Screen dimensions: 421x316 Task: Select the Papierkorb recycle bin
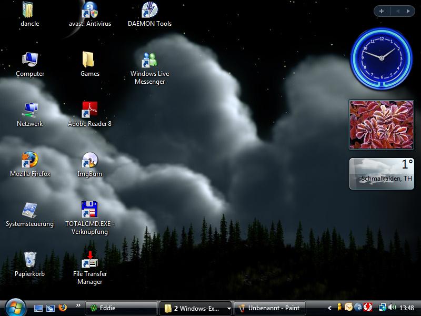30,260
